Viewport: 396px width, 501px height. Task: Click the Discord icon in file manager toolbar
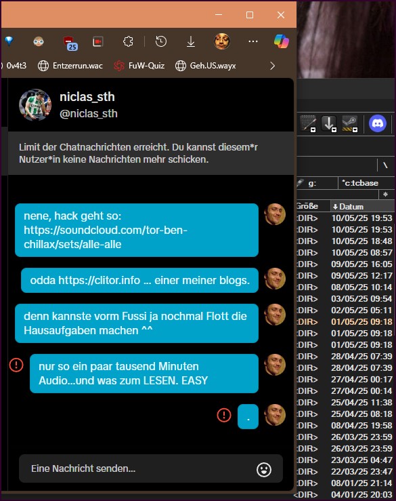(378, 123)
